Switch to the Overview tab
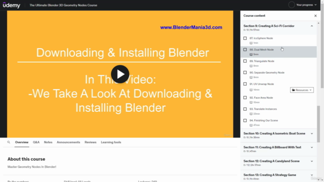 click(22, 142)
